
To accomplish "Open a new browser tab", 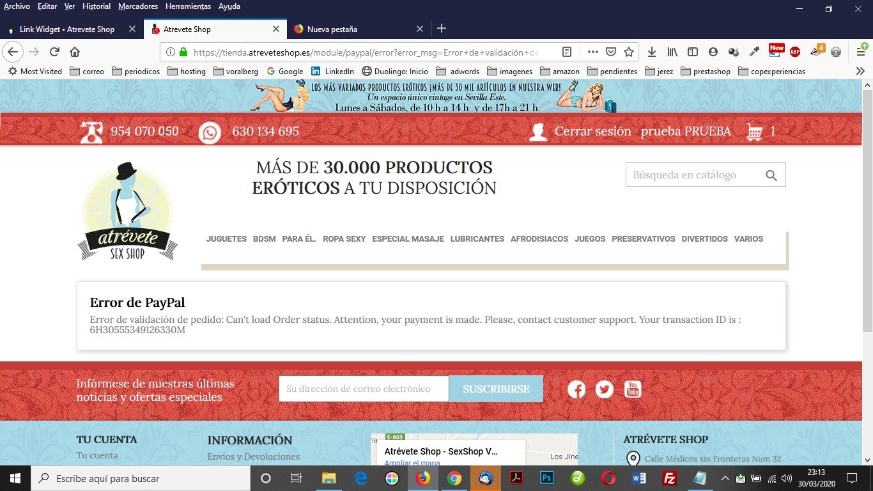I will point(441,29).
